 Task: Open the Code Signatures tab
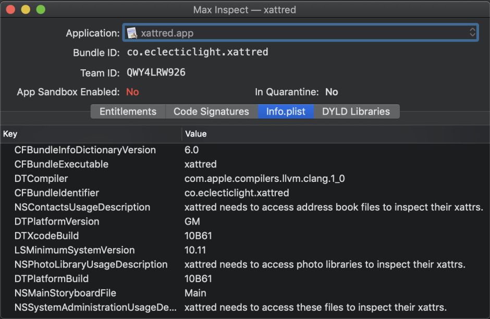(x=211, y=112)
